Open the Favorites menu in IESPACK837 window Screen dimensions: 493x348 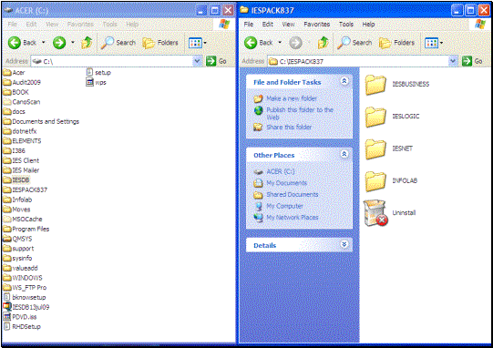[x=316, y=25]
